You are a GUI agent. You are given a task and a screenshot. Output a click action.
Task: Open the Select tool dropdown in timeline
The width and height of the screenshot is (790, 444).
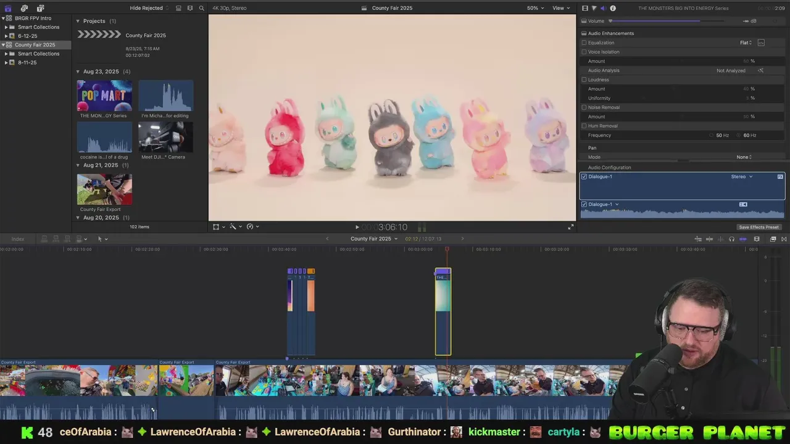point(102,239)
